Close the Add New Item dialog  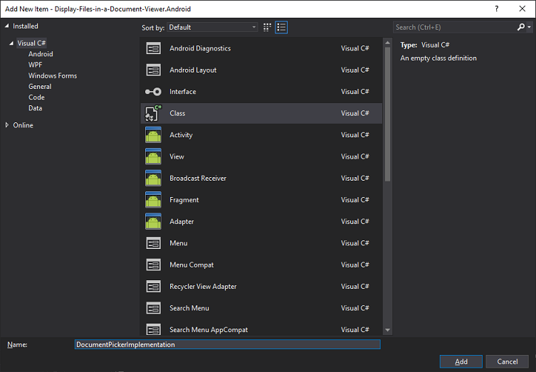coord(522,9)
